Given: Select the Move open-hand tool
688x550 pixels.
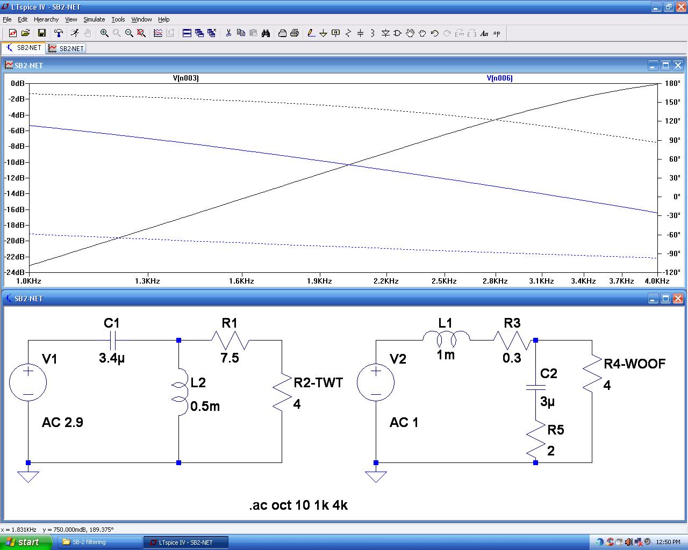Looking at the screenshot, I should click(x=410, y=33).
